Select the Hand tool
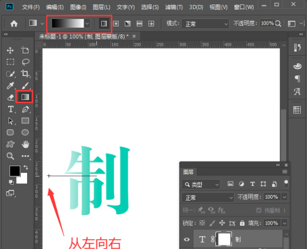The height and width of the screenshot is (249, 307). [25, 144]
